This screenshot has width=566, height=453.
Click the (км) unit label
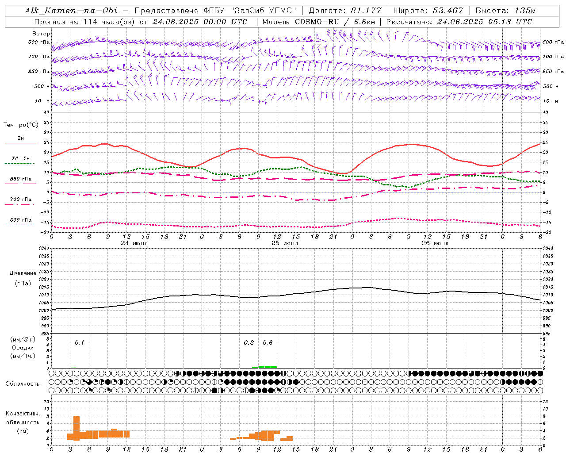click(x=23, y=431)
